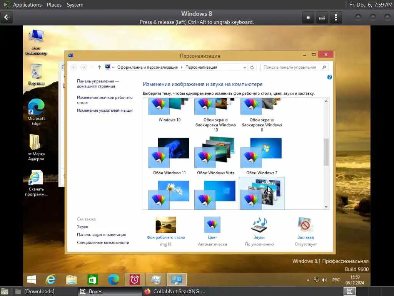Open Boxes keyboard shortcuts button
Image resolution: width=394 pixels, height=296 pixels.
[x=322, y=17]
